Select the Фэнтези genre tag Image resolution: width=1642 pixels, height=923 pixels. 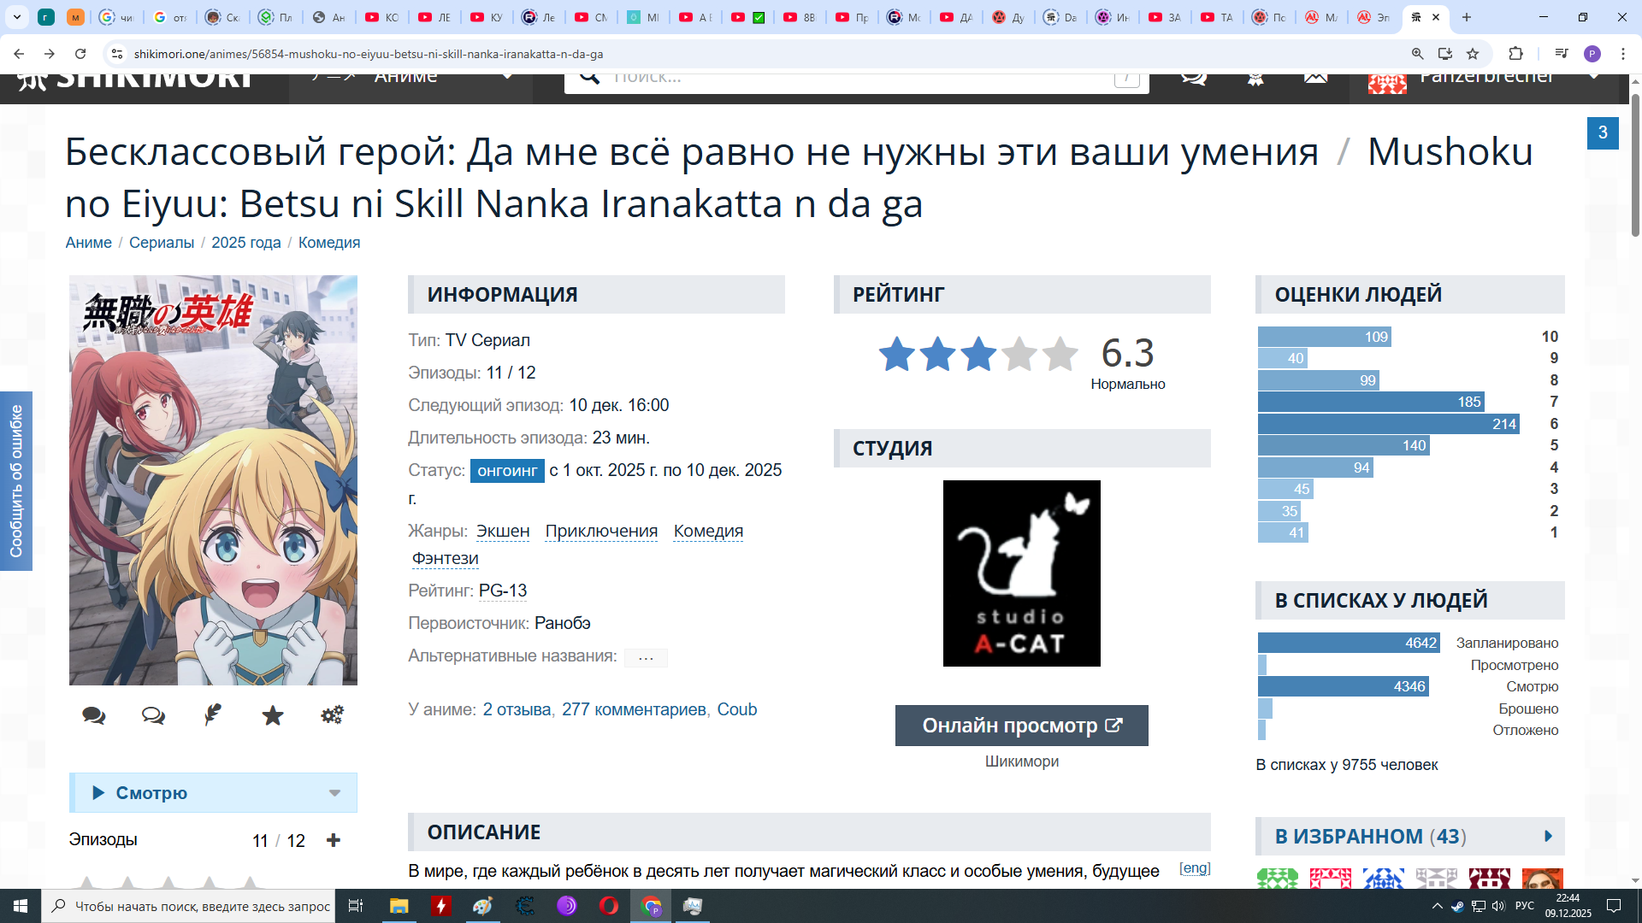(x=445, y=559)
